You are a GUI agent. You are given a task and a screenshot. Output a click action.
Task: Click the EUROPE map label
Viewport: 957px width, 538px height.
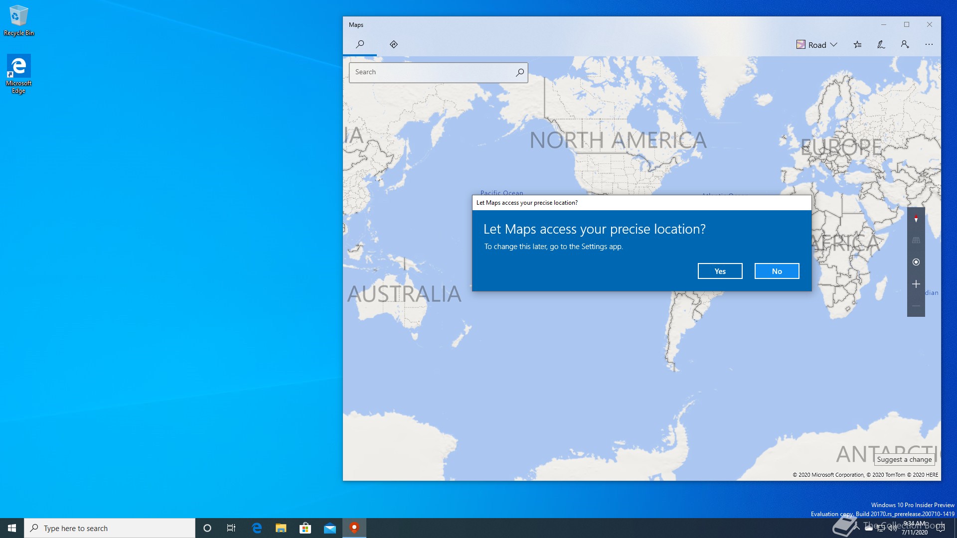841,147
